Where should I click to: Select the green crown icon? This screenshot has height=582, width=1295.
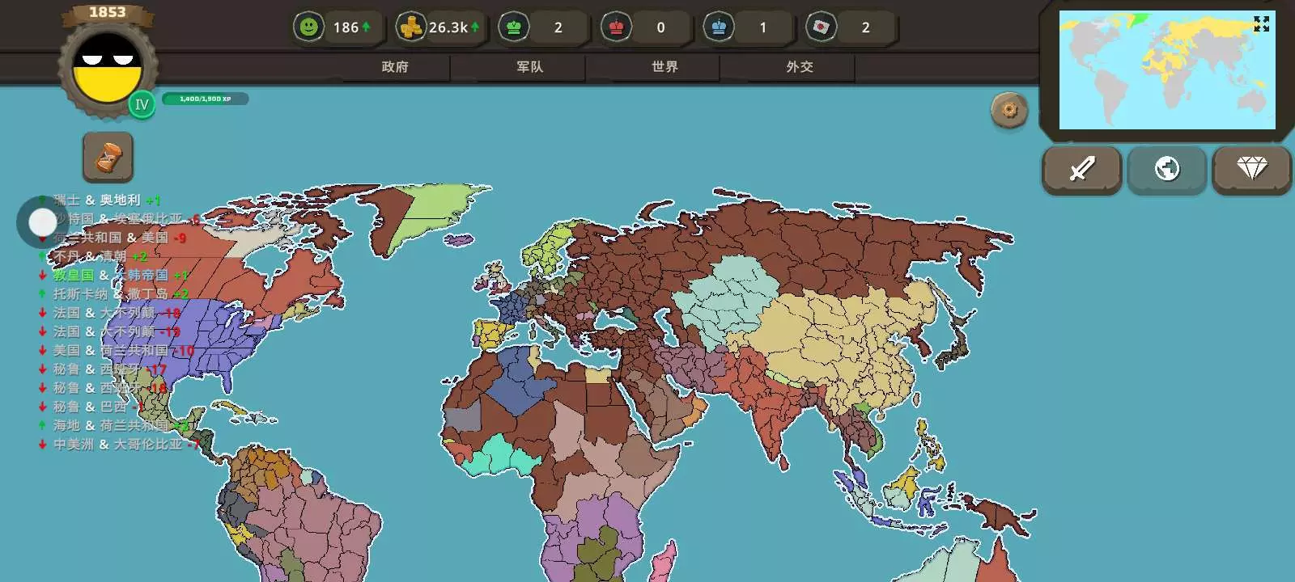coord(513,27)
